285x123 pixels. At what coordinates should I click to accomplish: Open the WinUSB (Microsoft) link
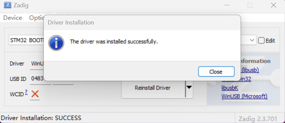coord(245,96)
